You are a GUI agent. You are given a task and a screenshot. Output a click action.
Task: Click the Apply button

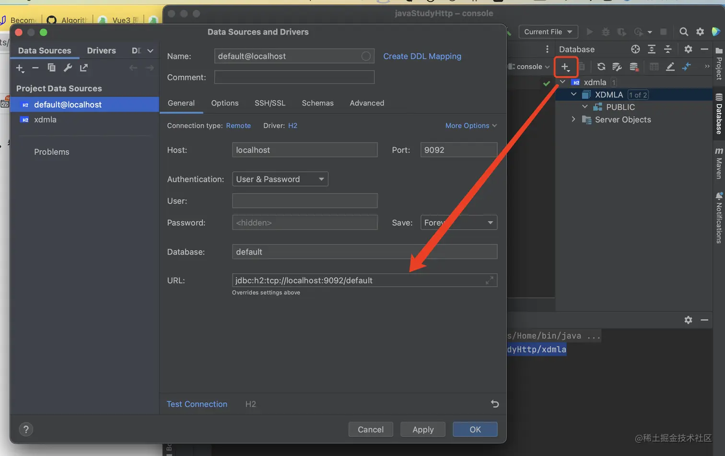pos(423,430)
